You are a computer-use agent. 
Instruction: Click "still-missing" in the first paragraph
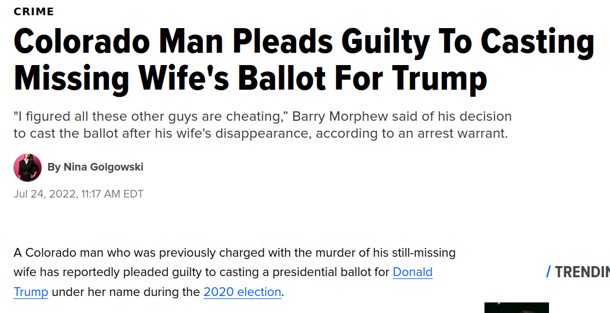(423, 253)
